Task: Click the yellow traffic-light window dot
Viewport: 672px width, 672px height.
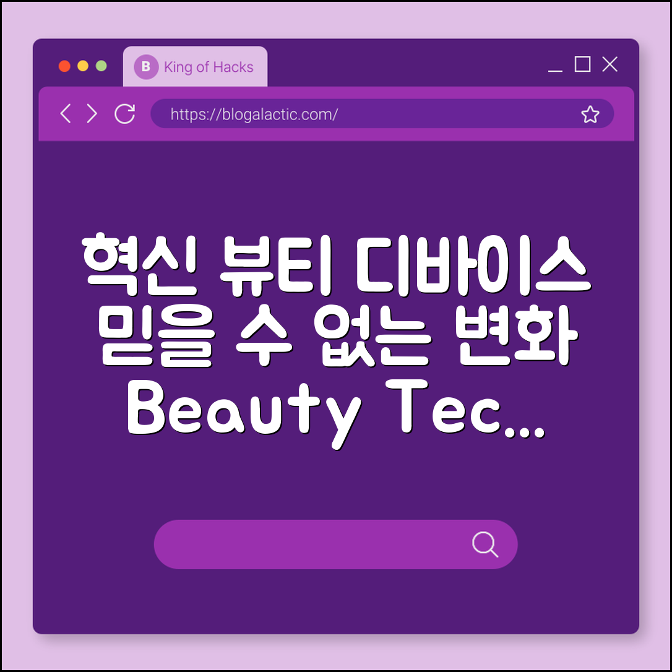Action: click(x=82, y=65)
